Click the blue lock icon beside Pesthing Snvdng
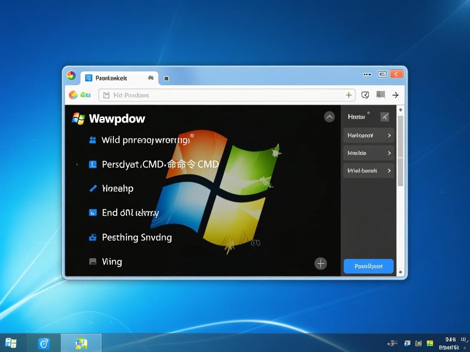 (x=93, y=237)
